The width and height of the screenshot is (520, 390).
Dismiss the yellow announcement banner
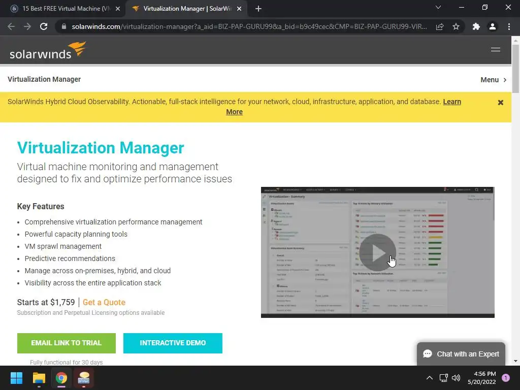501,103
